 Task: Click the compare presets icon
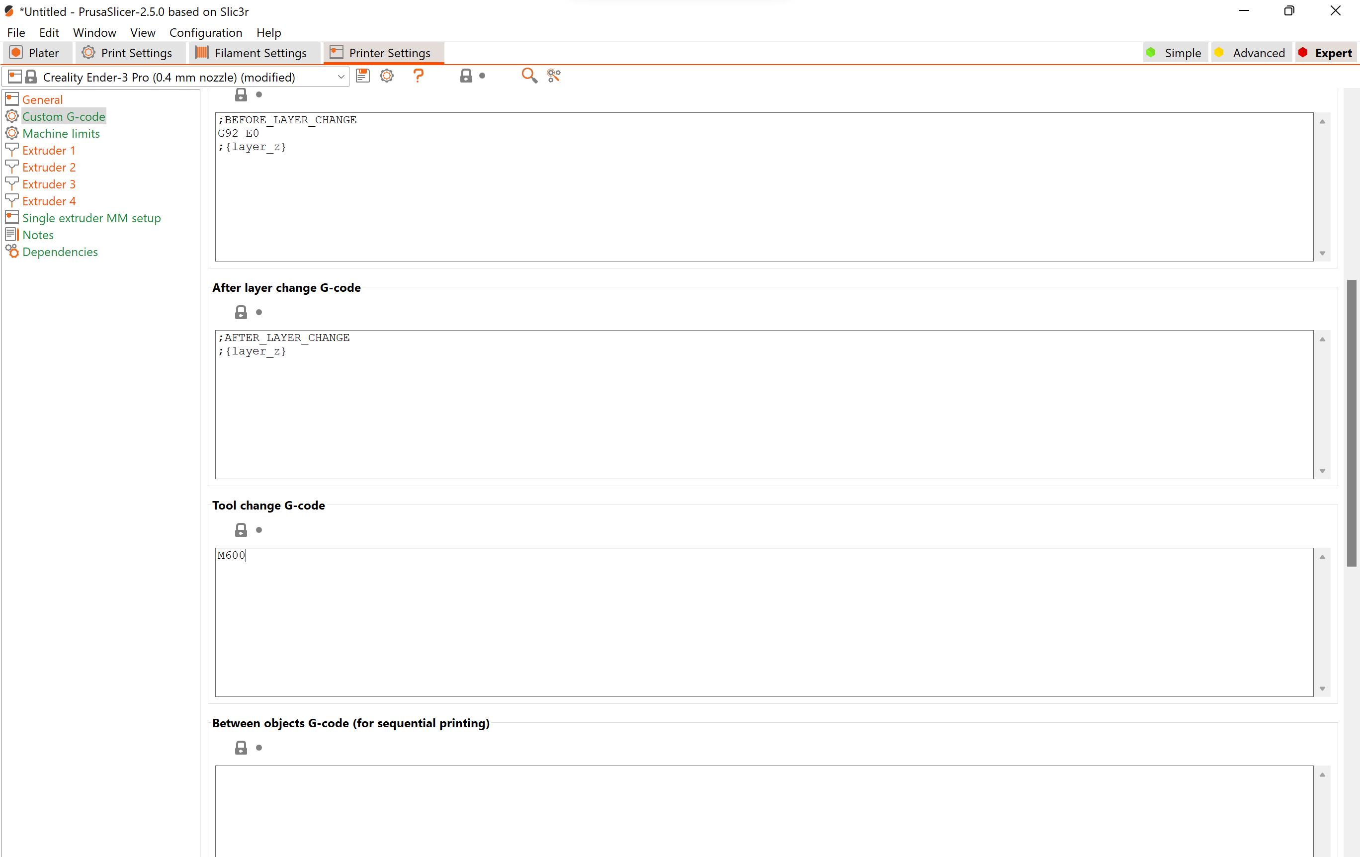point(553,76)
